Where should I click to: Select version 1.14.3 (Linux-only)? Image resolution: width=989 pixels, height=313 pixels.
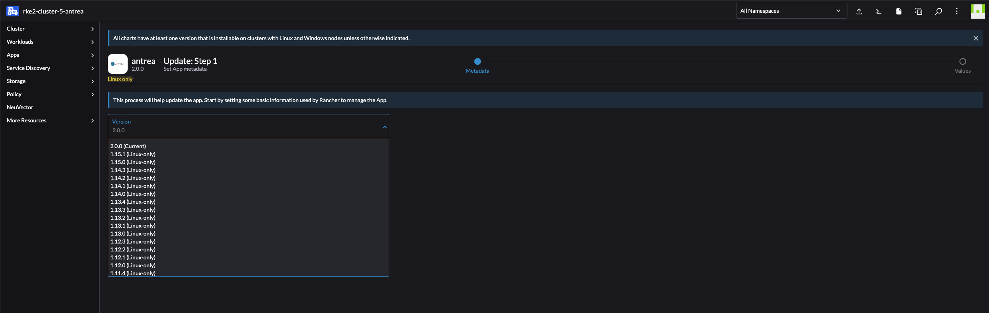(248, 170)
